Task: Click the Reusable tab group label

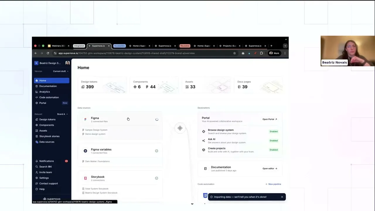Action: pos(185,46)
